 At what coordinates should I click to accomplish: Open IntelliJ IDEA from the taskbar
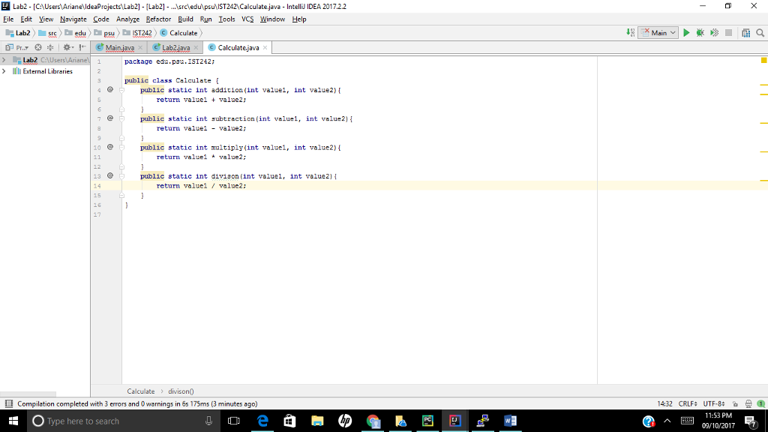click(455, 421)
